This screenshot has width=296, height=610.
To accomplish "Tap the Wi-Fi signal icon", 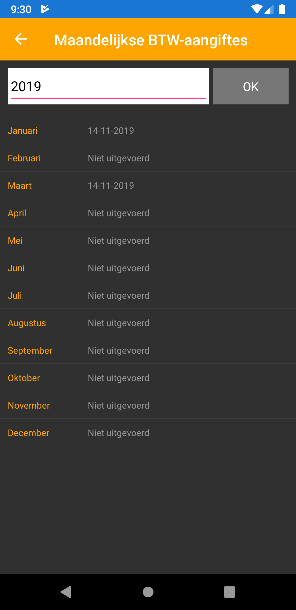I will click(256, 9).
